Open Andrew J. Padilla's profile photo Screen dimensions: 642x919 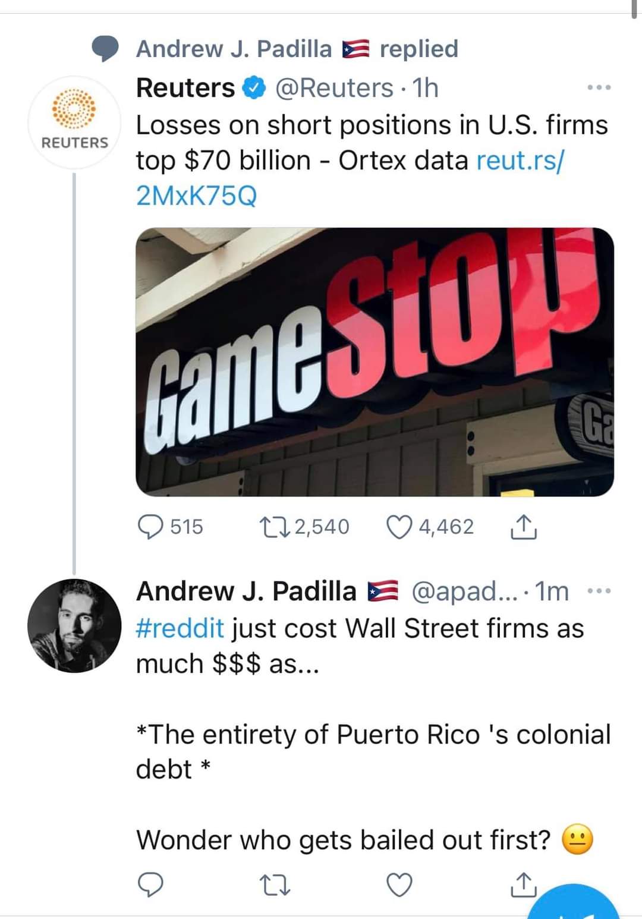coord(74,625)
